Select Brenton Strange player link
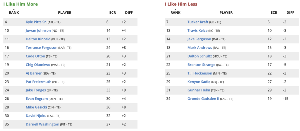The height and width of the screenshot is (131, 300). coord(201,65)
